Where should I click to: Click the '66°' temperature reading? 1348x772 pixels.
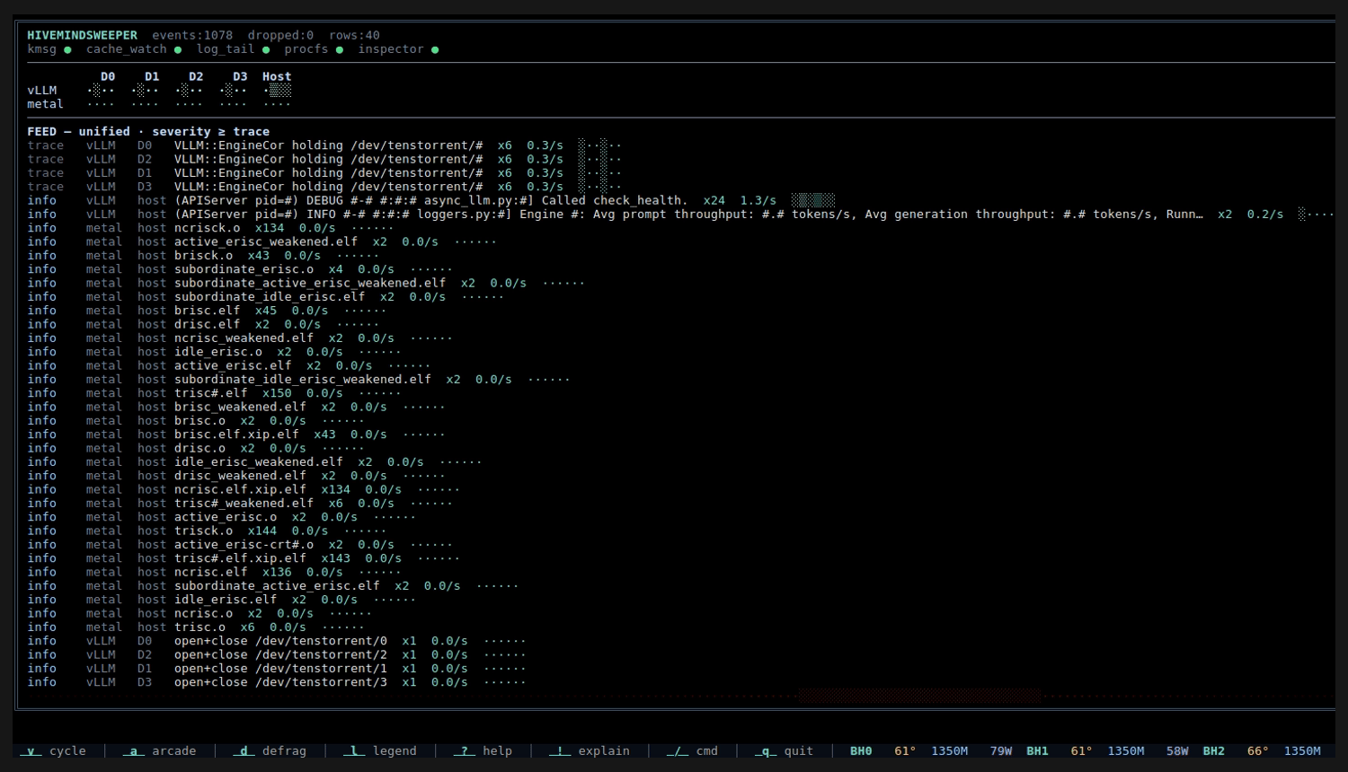[x=1258, y=750]
